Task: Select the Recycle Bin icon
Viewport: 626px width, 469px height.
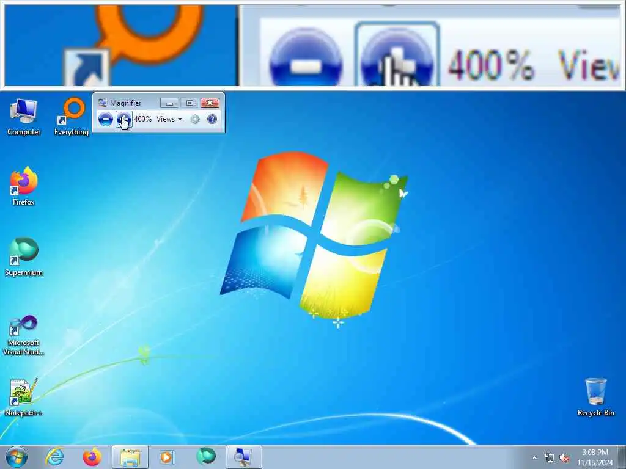Action: tap(595, 397)
